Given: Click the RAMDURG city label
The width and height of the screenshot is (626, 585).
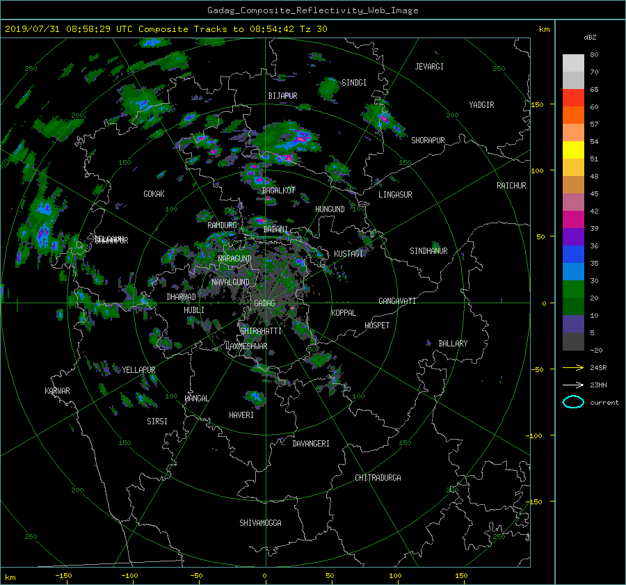Looking at the screenshot, I should [x=222, y=225].
